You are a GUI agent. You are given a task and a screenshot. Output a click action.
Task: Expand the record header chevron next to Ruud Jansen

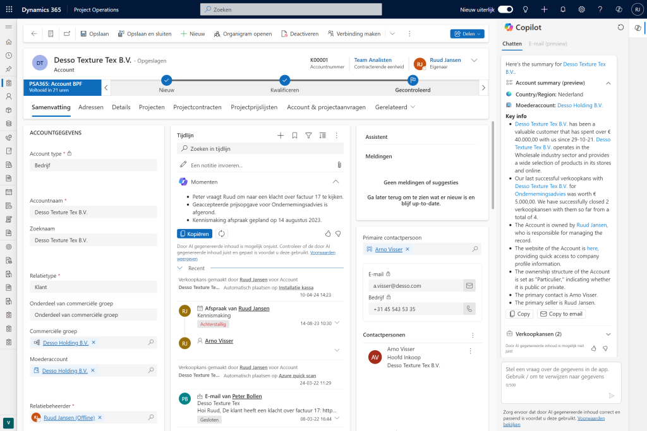(x=474, y=60)
